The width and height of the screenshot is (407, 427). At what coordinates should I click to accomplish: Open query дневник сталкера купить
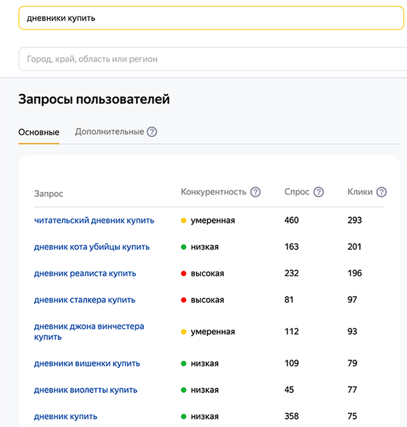click(85, 300)
